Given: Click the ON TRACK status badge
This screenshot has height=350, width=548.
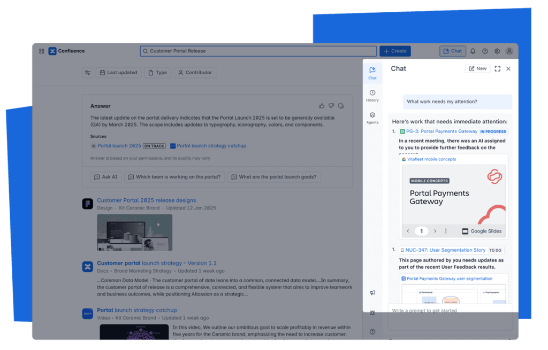Looking at the screenshot, I should tap(154, 146).
